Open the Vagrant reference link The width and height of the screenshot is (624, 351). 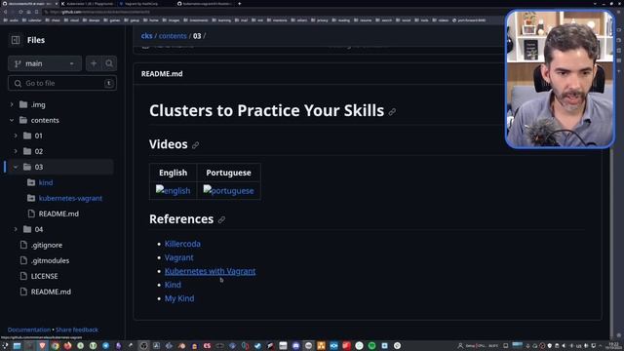pos(179,257)
